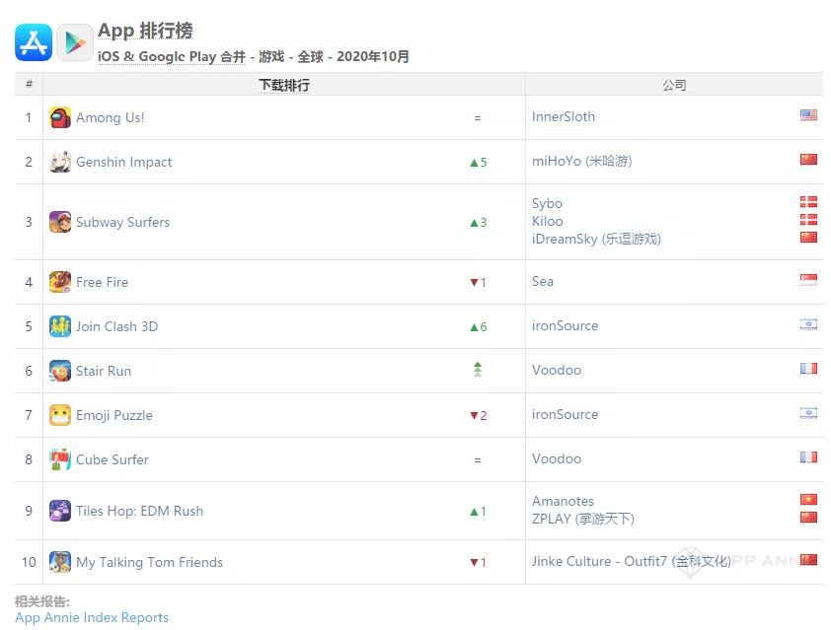
Task: Select Voodoo in the Stair Run row
Action: point(557,370)
